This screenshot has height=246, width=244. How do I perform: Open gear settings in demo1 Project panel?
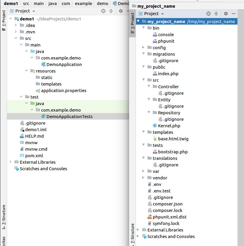(121, 11)
